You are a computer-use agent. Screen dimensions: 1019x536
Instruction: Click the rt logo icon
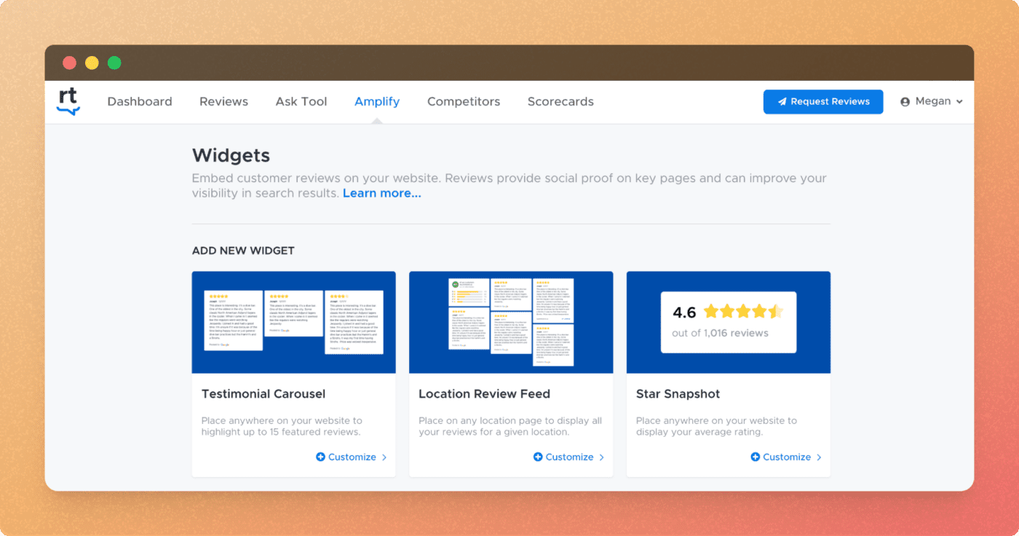(68, 101)
